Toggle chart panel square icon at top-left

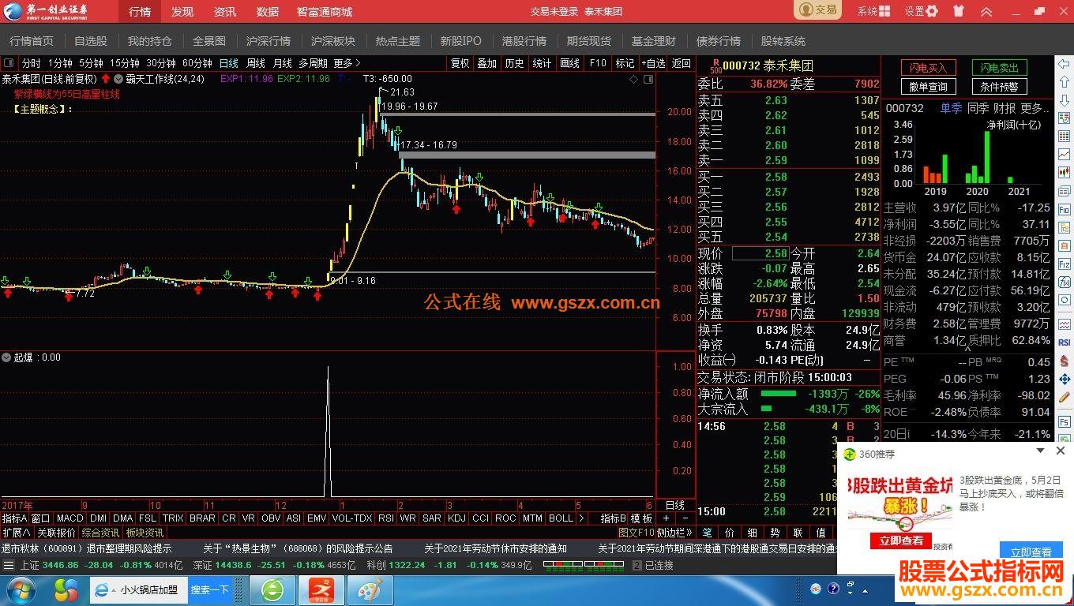pyautogui.click(x=9, y=63)
